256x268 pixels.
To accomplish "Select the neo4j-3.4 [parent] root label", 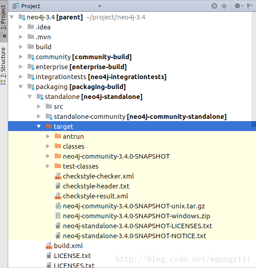I will (x=55, y=17).
